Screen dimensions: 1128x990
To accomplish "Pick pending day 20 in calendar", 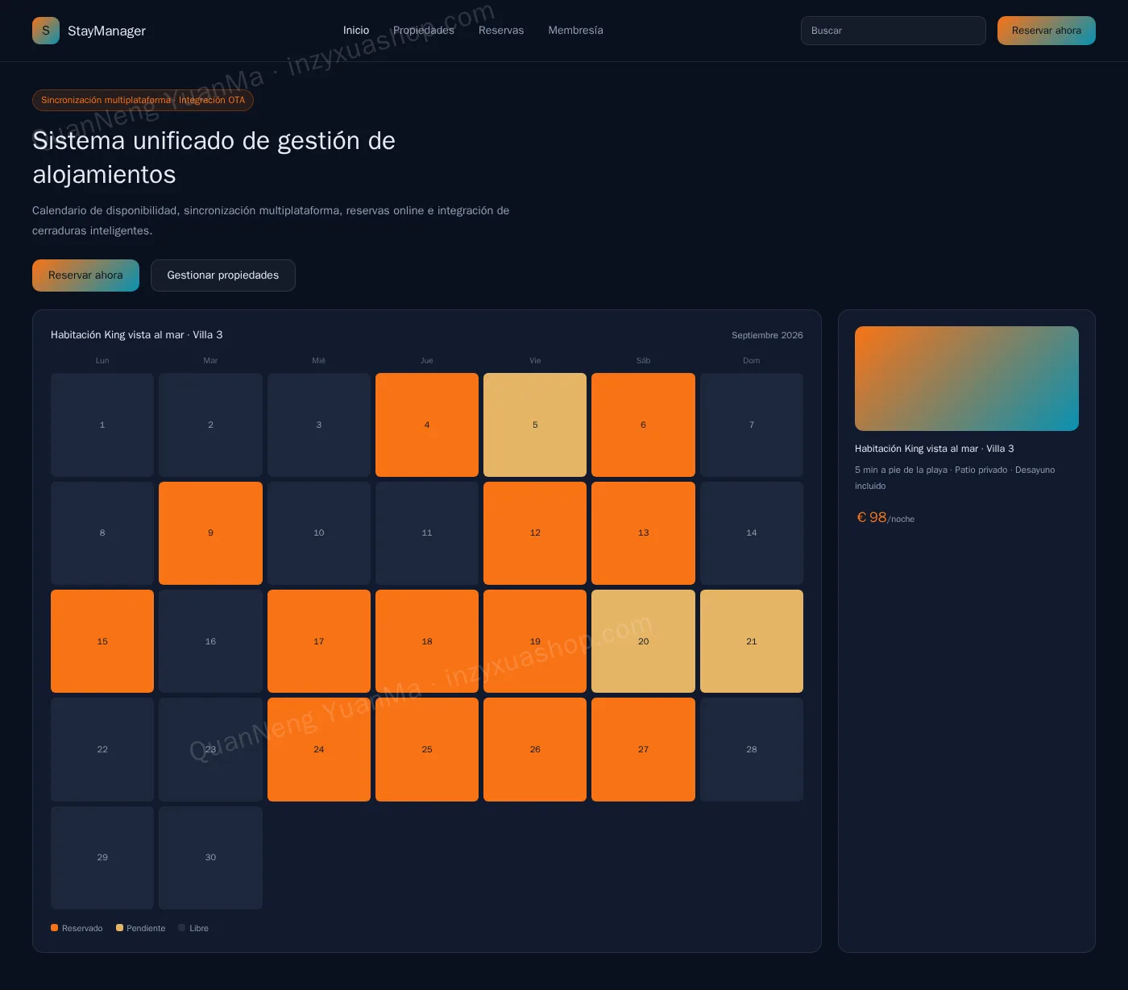I will 643,641.
